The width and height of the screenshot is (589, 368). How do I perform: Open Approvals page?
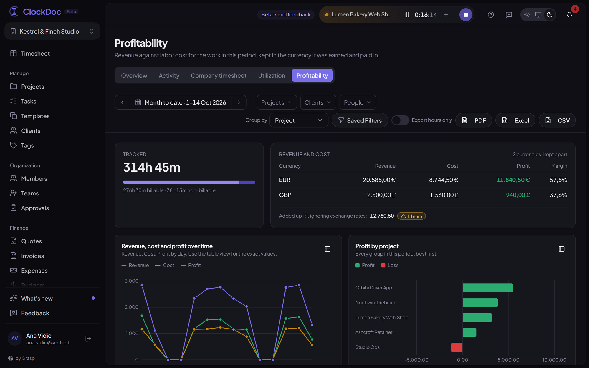52,208
